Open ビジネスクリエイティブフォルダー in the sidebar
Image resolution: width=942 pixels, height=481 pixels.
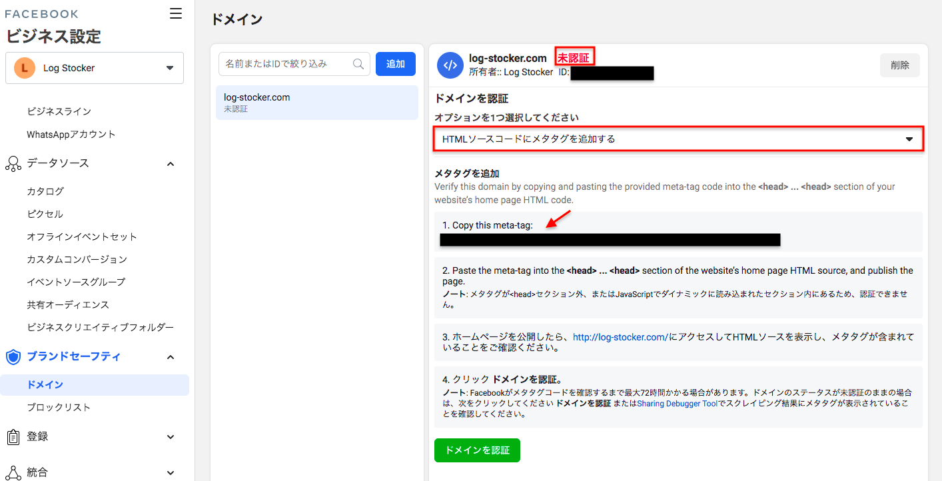coord(100,327)
